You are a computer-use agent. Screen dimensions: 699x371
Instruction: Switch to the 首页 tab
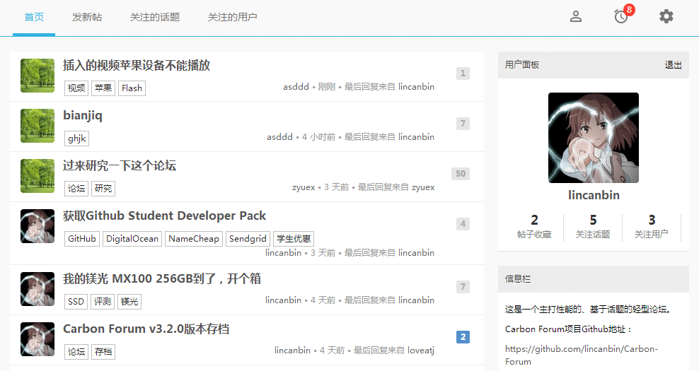pos(34,17)
